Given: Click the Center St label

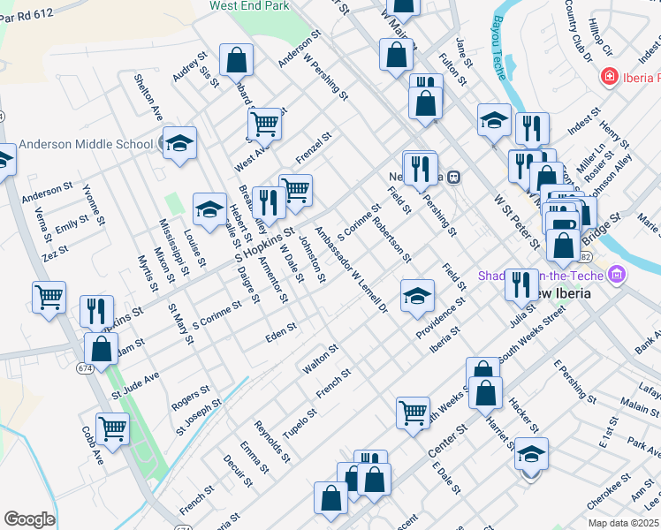Looking at the screenshot, I should [448, 441].
